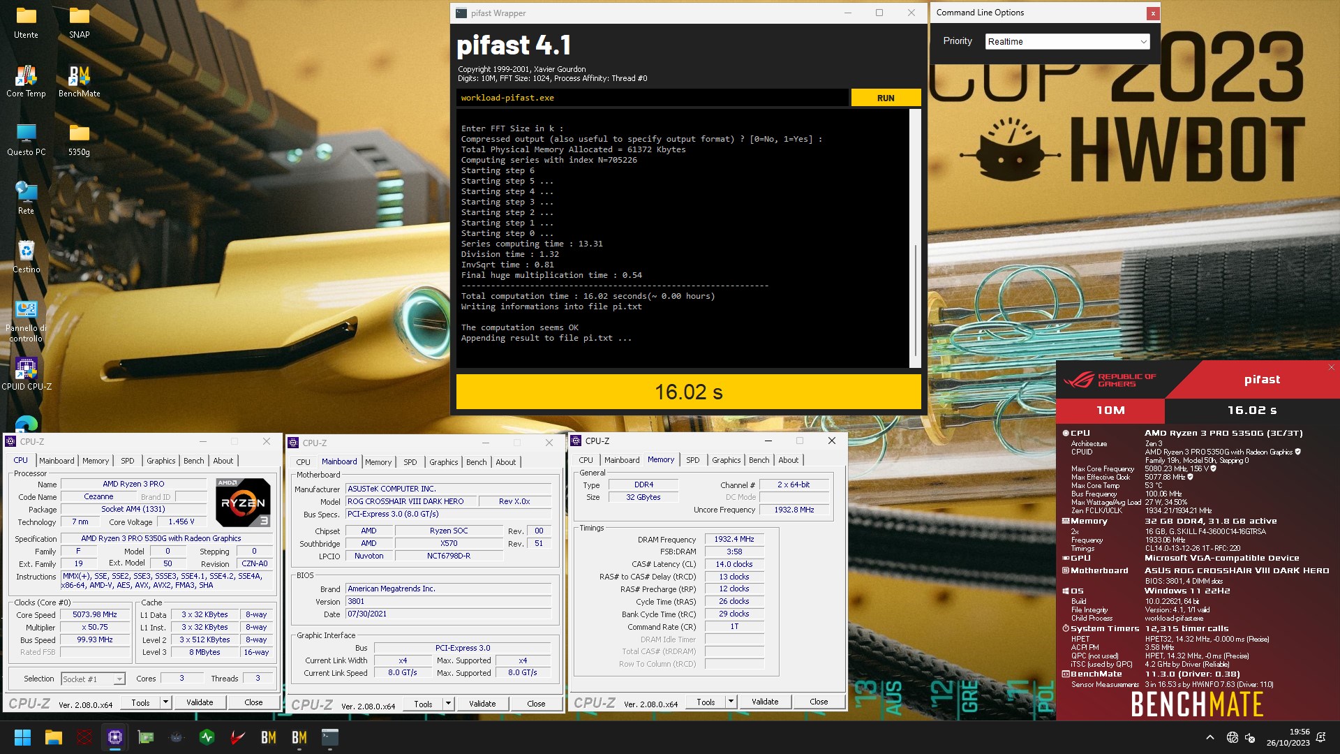
Task: Click Core Speed value 5073.98 MHz
Action: click(x=95, y=614)
